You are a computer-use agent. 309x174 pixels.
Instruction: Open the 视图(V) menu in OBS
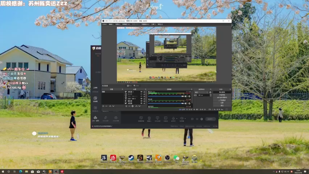118,24
